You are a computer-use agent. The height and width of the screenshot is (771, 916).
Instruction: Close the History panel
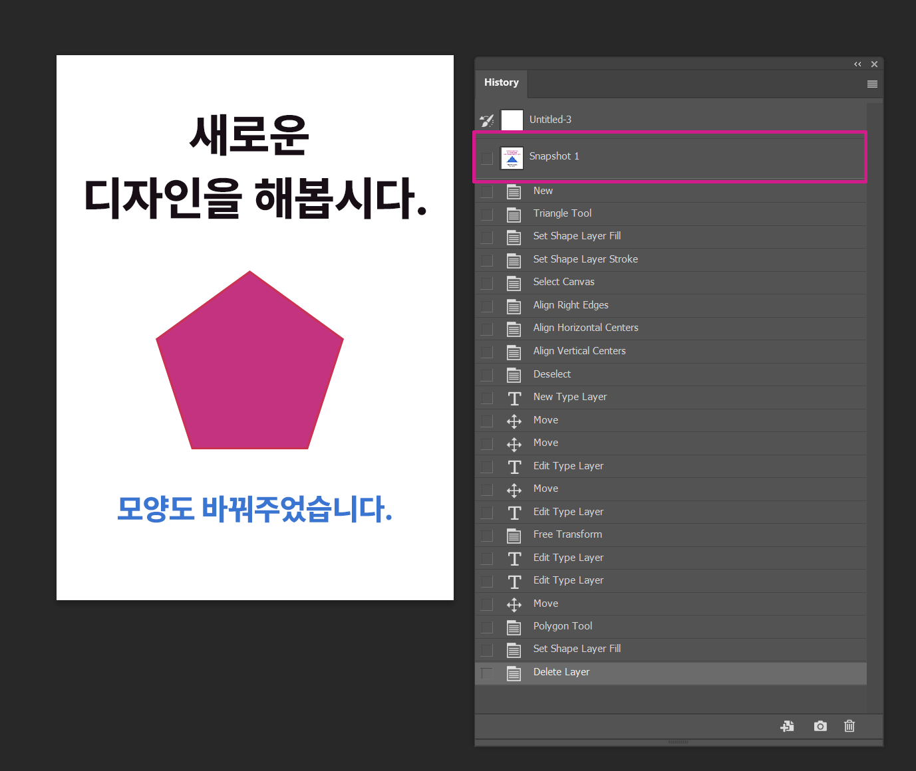coord(874,64)
